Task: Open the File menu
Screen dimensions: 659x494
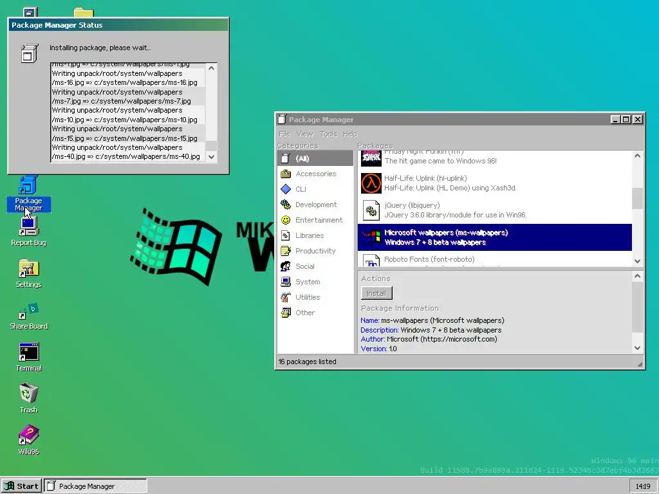Action: click(284, 134)
